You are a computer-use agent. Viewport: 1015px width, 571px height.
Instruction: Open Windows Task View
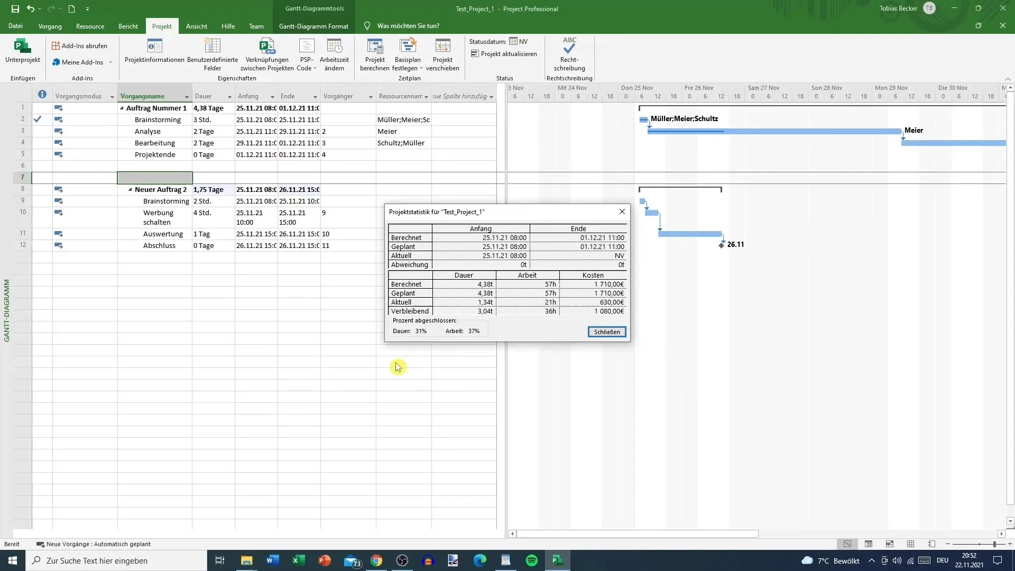point(220,560)
